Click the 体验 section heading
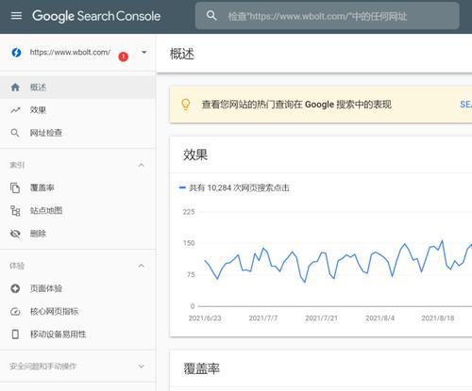Viewport: 472px width, 391px height. (x=17, y=266)
